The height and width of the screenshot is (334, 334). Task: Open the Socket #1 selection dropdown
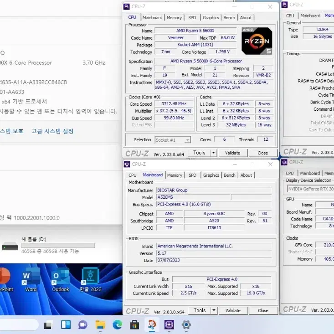point(173,140)
